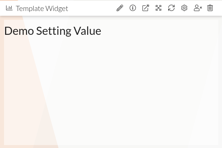222x148 pixels.
Task: Click the remove user icon
Action: [x=198, y=8]
